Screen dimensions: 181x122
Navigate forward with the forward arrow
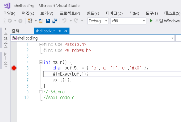coord(20,21)
